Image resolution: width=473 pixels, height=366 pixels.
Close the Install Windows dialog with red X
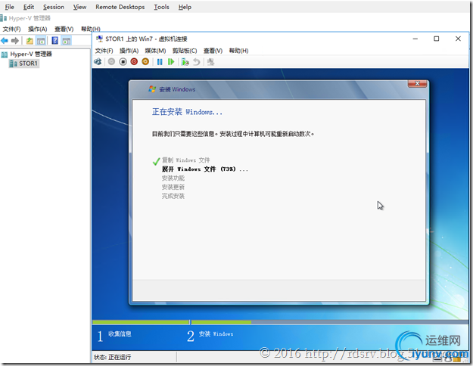point(417,83)
